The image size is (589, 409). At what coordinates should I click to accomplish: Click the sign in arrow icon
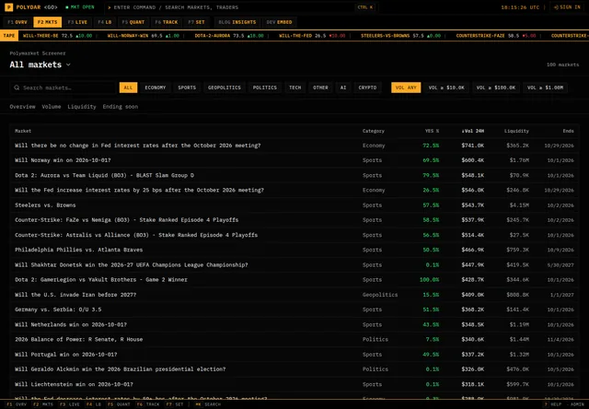click(x=556, y=7)
